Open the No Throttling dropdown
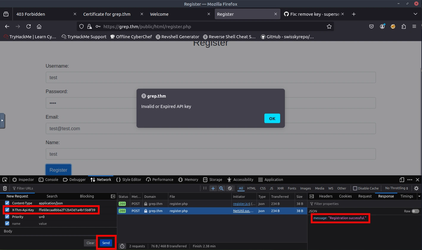422x250 pixels. click(x=396, y=188)
